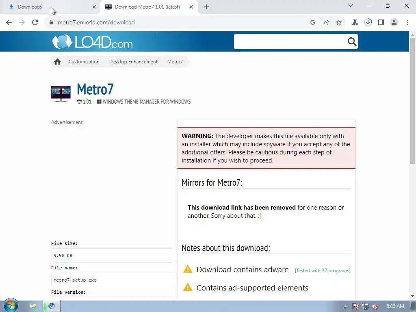The width and height of the screenshot is (416, 312).
Task: Open the Chrome Labs flask icon
Action: click(355, 23)
